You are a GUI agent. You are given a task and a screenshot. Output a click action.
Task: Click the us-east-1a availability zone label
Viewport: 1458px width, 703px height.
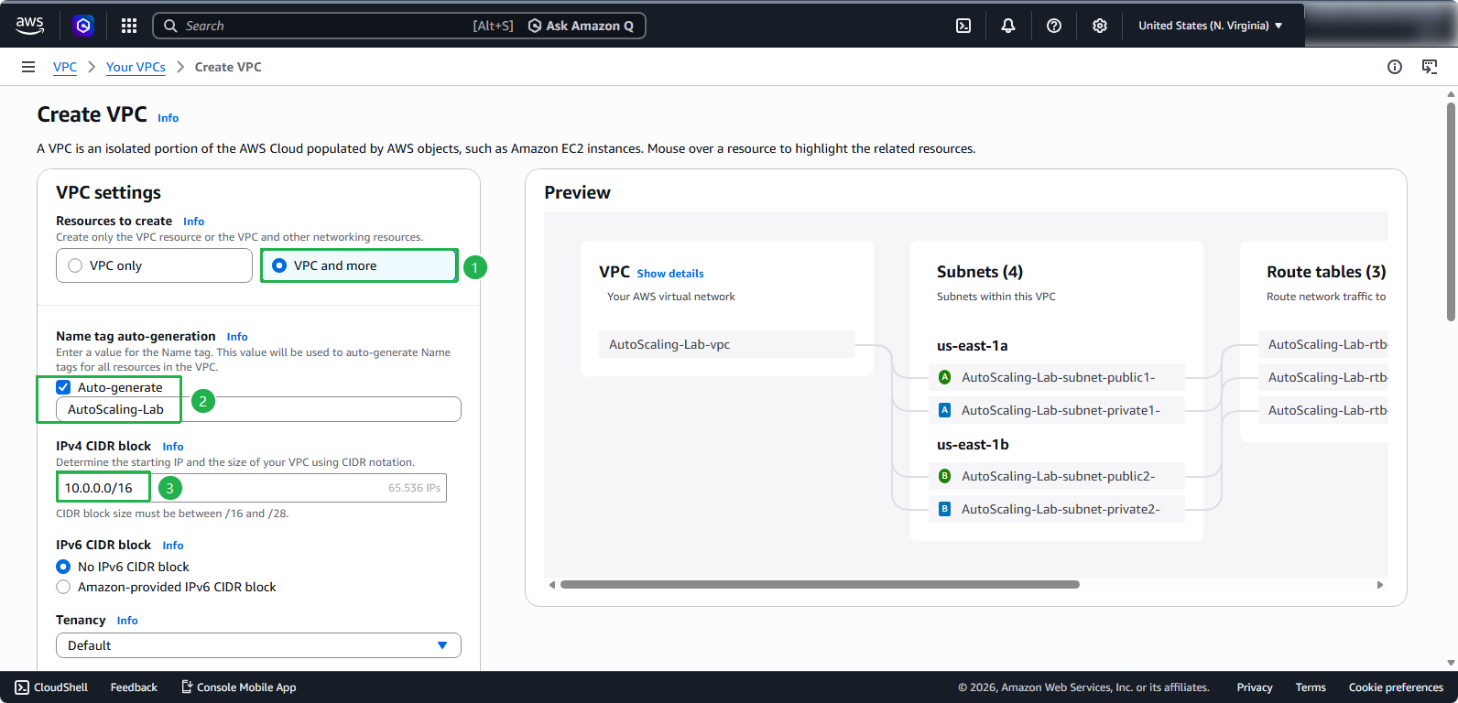click(973, 346)
